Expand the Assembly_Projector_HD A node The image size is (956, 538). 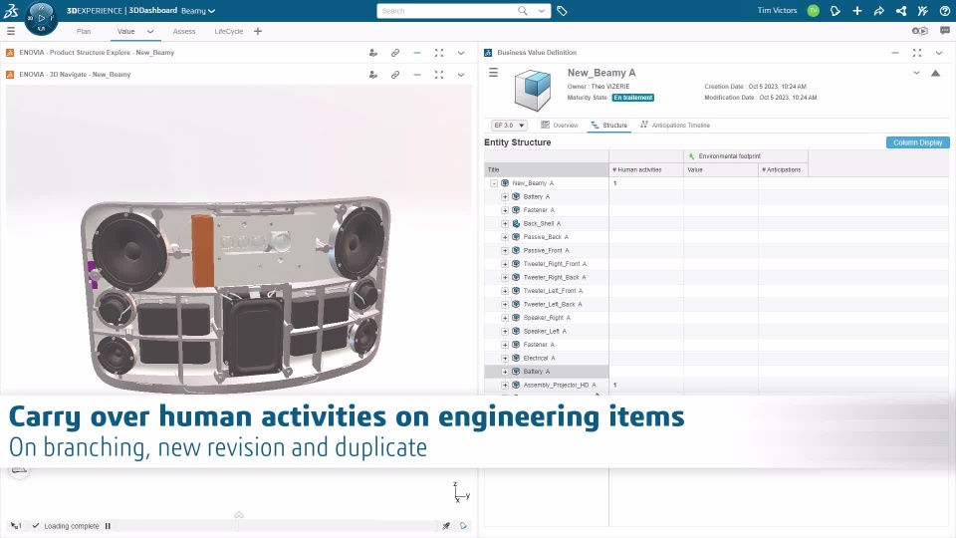(505, 385)
